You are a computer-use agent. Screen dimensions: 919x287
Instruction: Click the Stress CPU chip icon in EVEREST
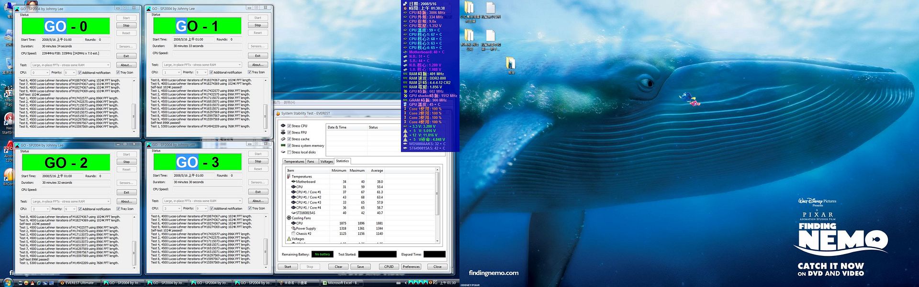click(x=283, y=126)
